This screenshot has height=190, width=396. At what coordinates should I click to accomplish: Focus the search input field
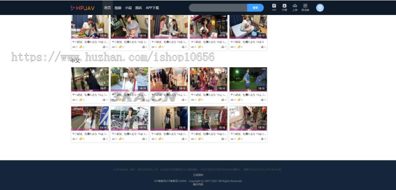pos(218,7)
